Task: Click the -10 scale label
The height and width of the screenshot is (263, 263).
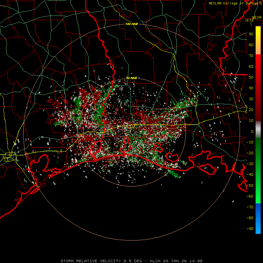Action: pos(250,142)
